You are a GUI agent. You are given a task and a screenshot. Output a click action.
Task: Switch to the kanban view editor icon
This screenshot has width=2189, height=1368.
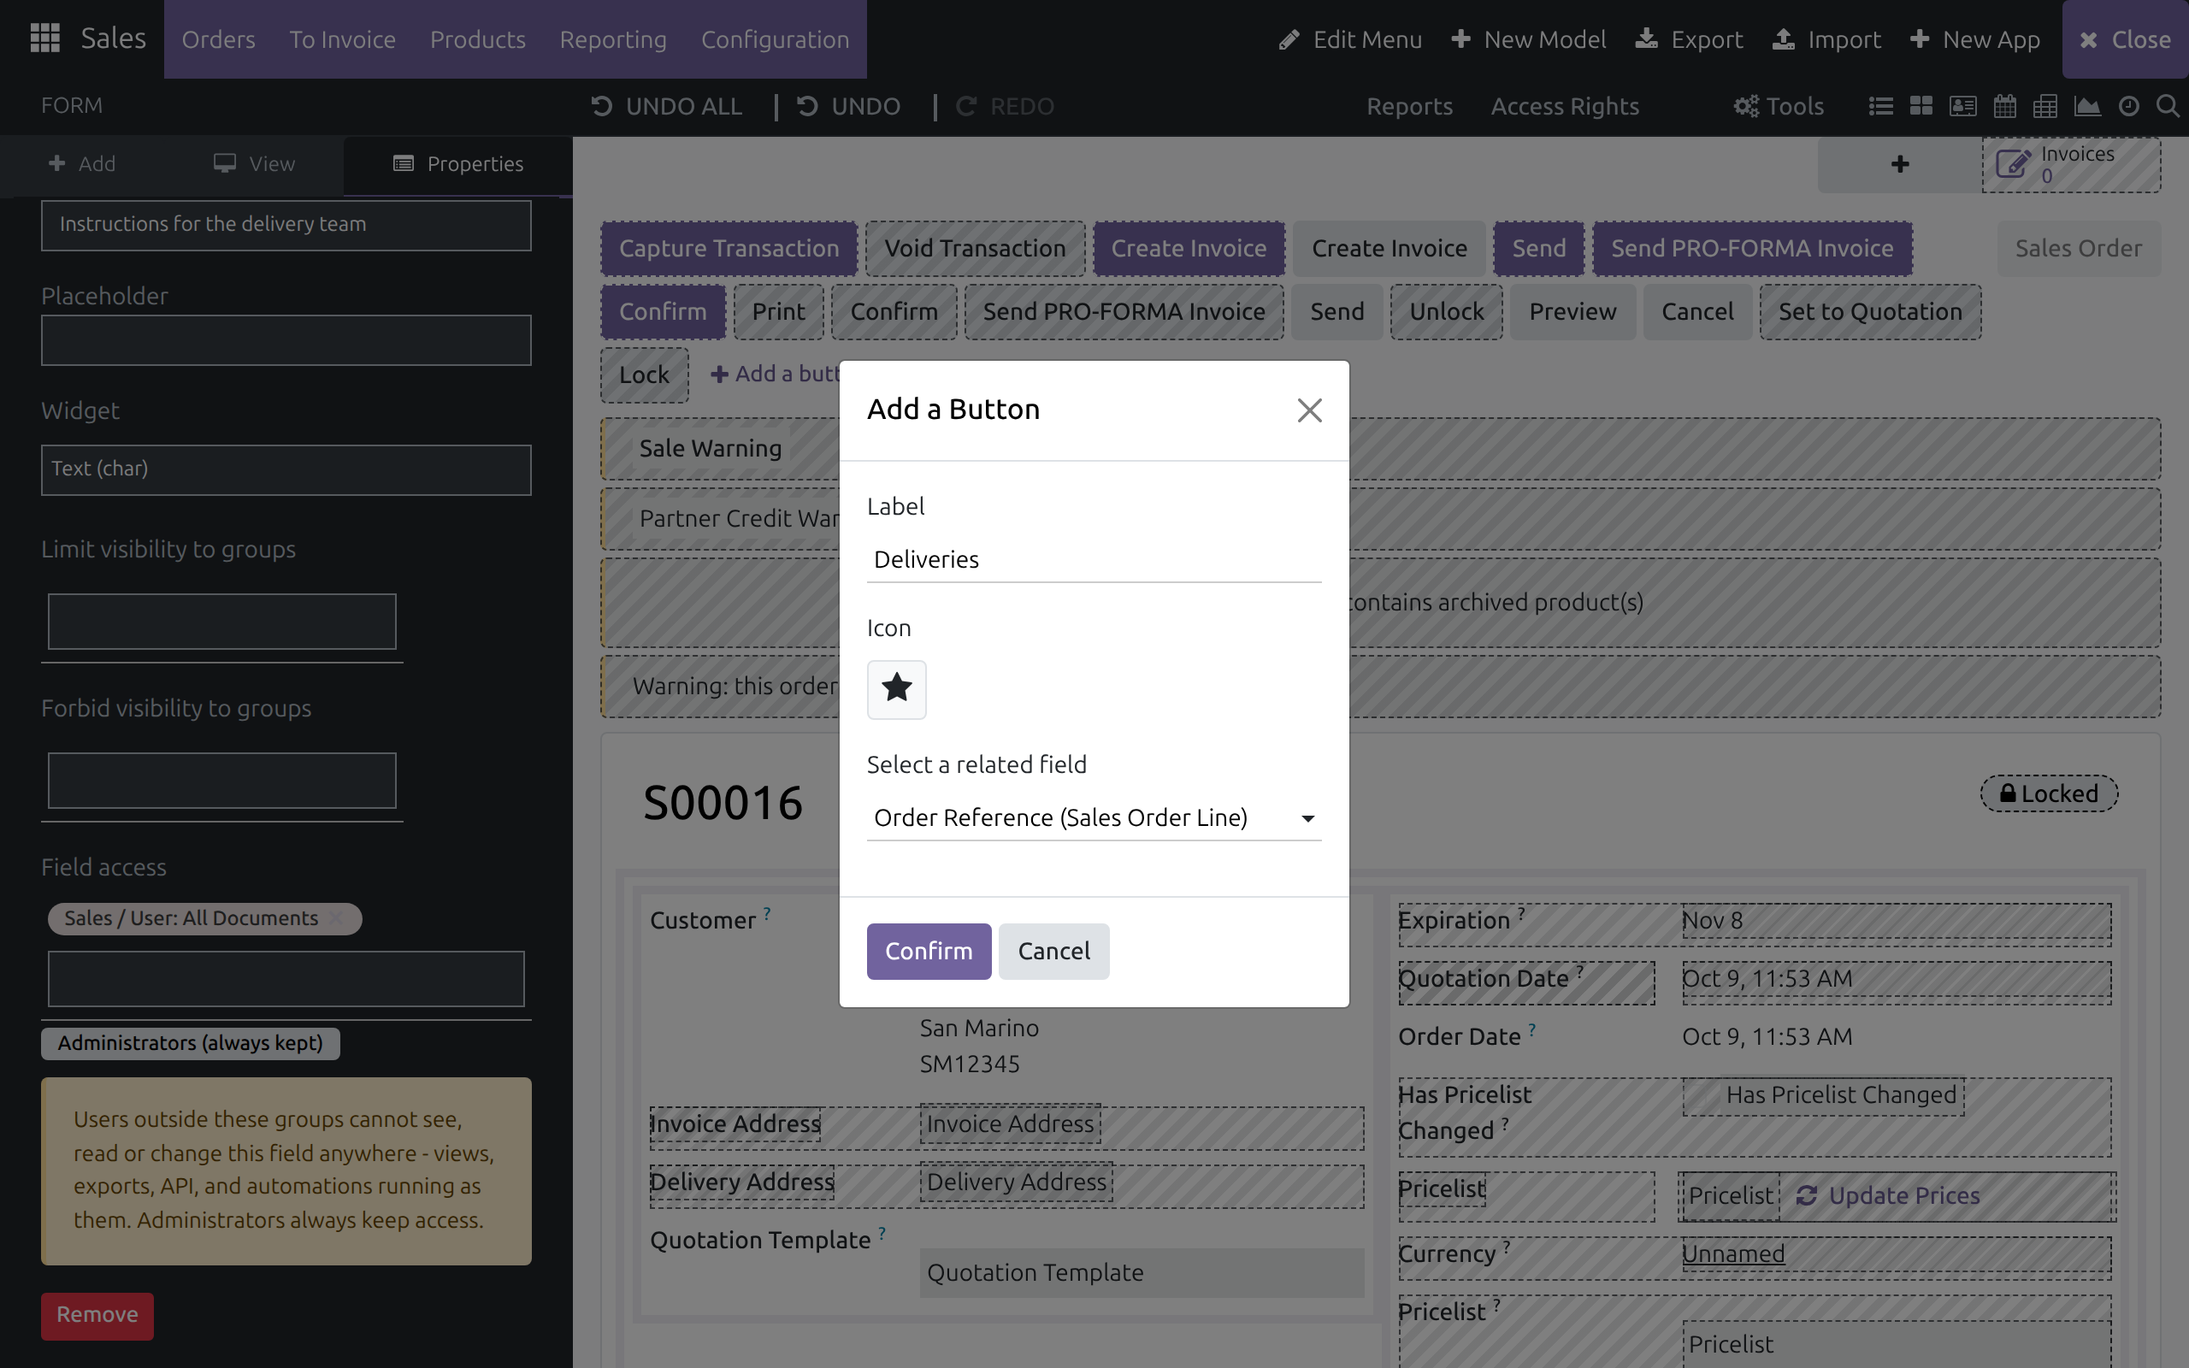click(1921, 107)
